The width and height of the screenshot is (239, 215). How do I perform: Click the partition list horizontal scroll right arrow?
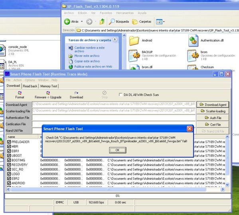223,189
